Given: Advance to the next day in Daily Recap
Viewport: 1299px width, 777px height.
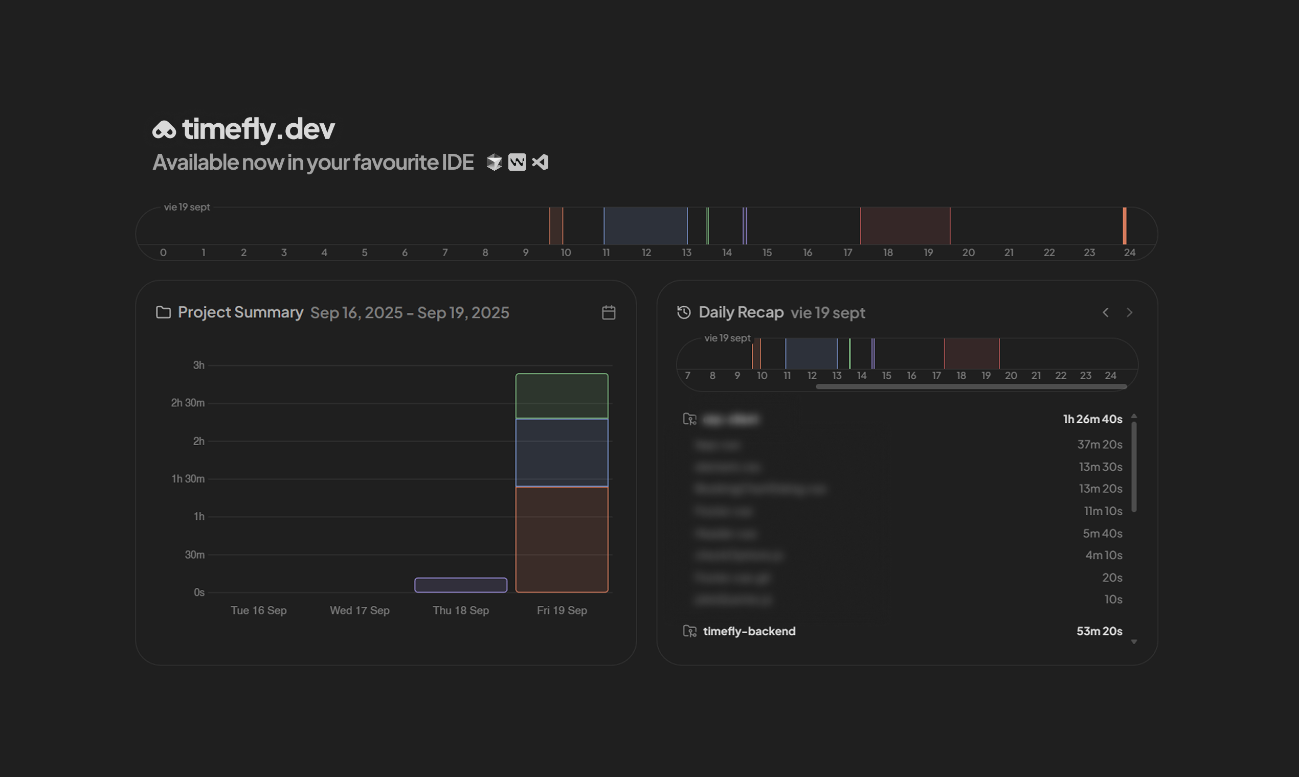Looking at the screenshot, I should click(x=1129, y=312).
